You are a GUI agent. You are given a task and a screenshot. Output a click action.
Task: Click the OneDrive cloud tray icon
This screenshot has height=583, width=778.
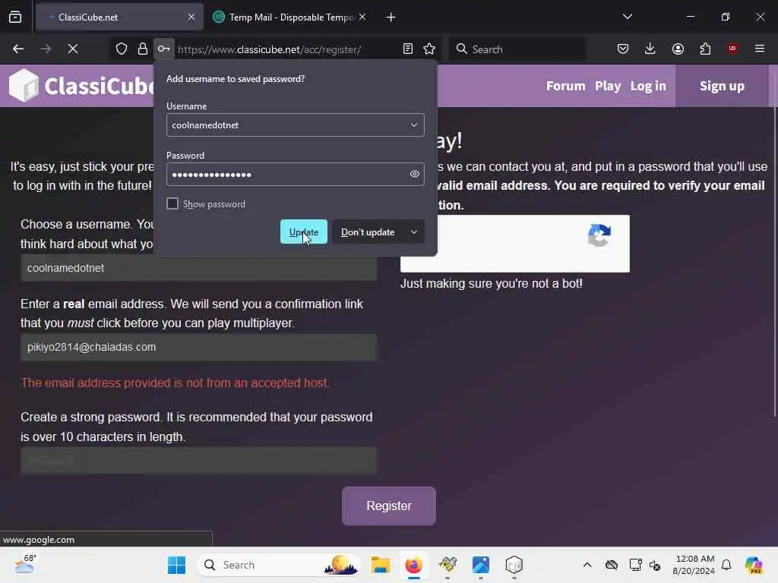click(x=612, y=565)
